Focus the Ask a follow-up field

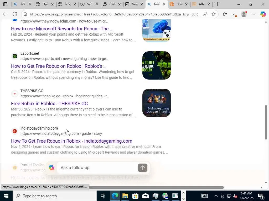98,168
